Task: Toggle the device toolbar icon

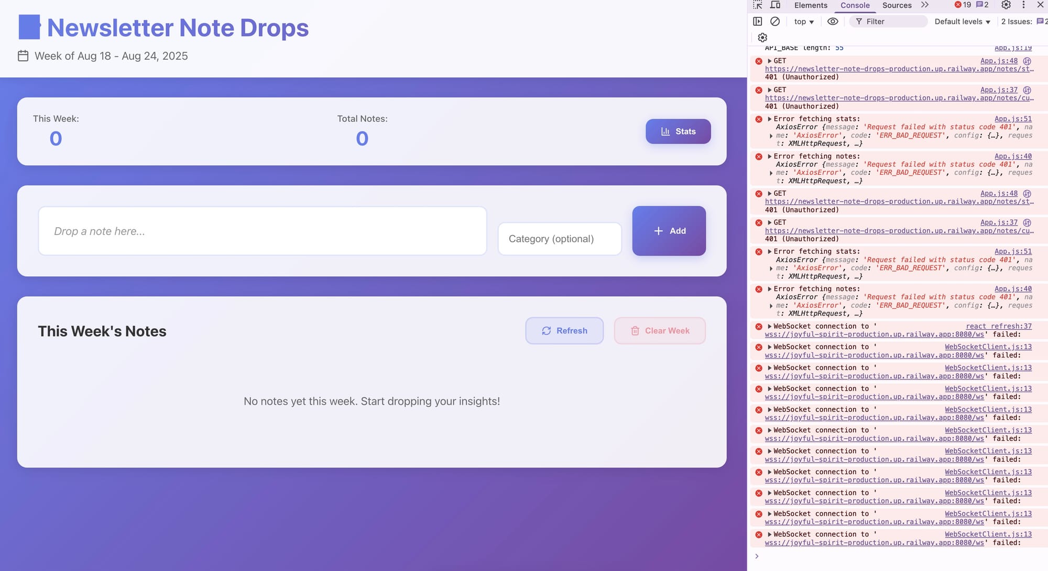Action: pyautogui.click(x=776, y=5)
